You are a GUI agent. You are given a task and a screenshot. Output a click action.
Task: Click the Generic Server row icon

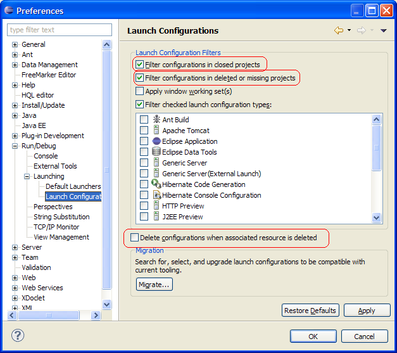point(156,162)
